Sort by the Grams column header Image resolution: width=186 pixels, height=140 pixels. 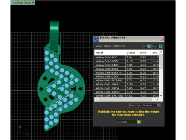coord(132,52)
